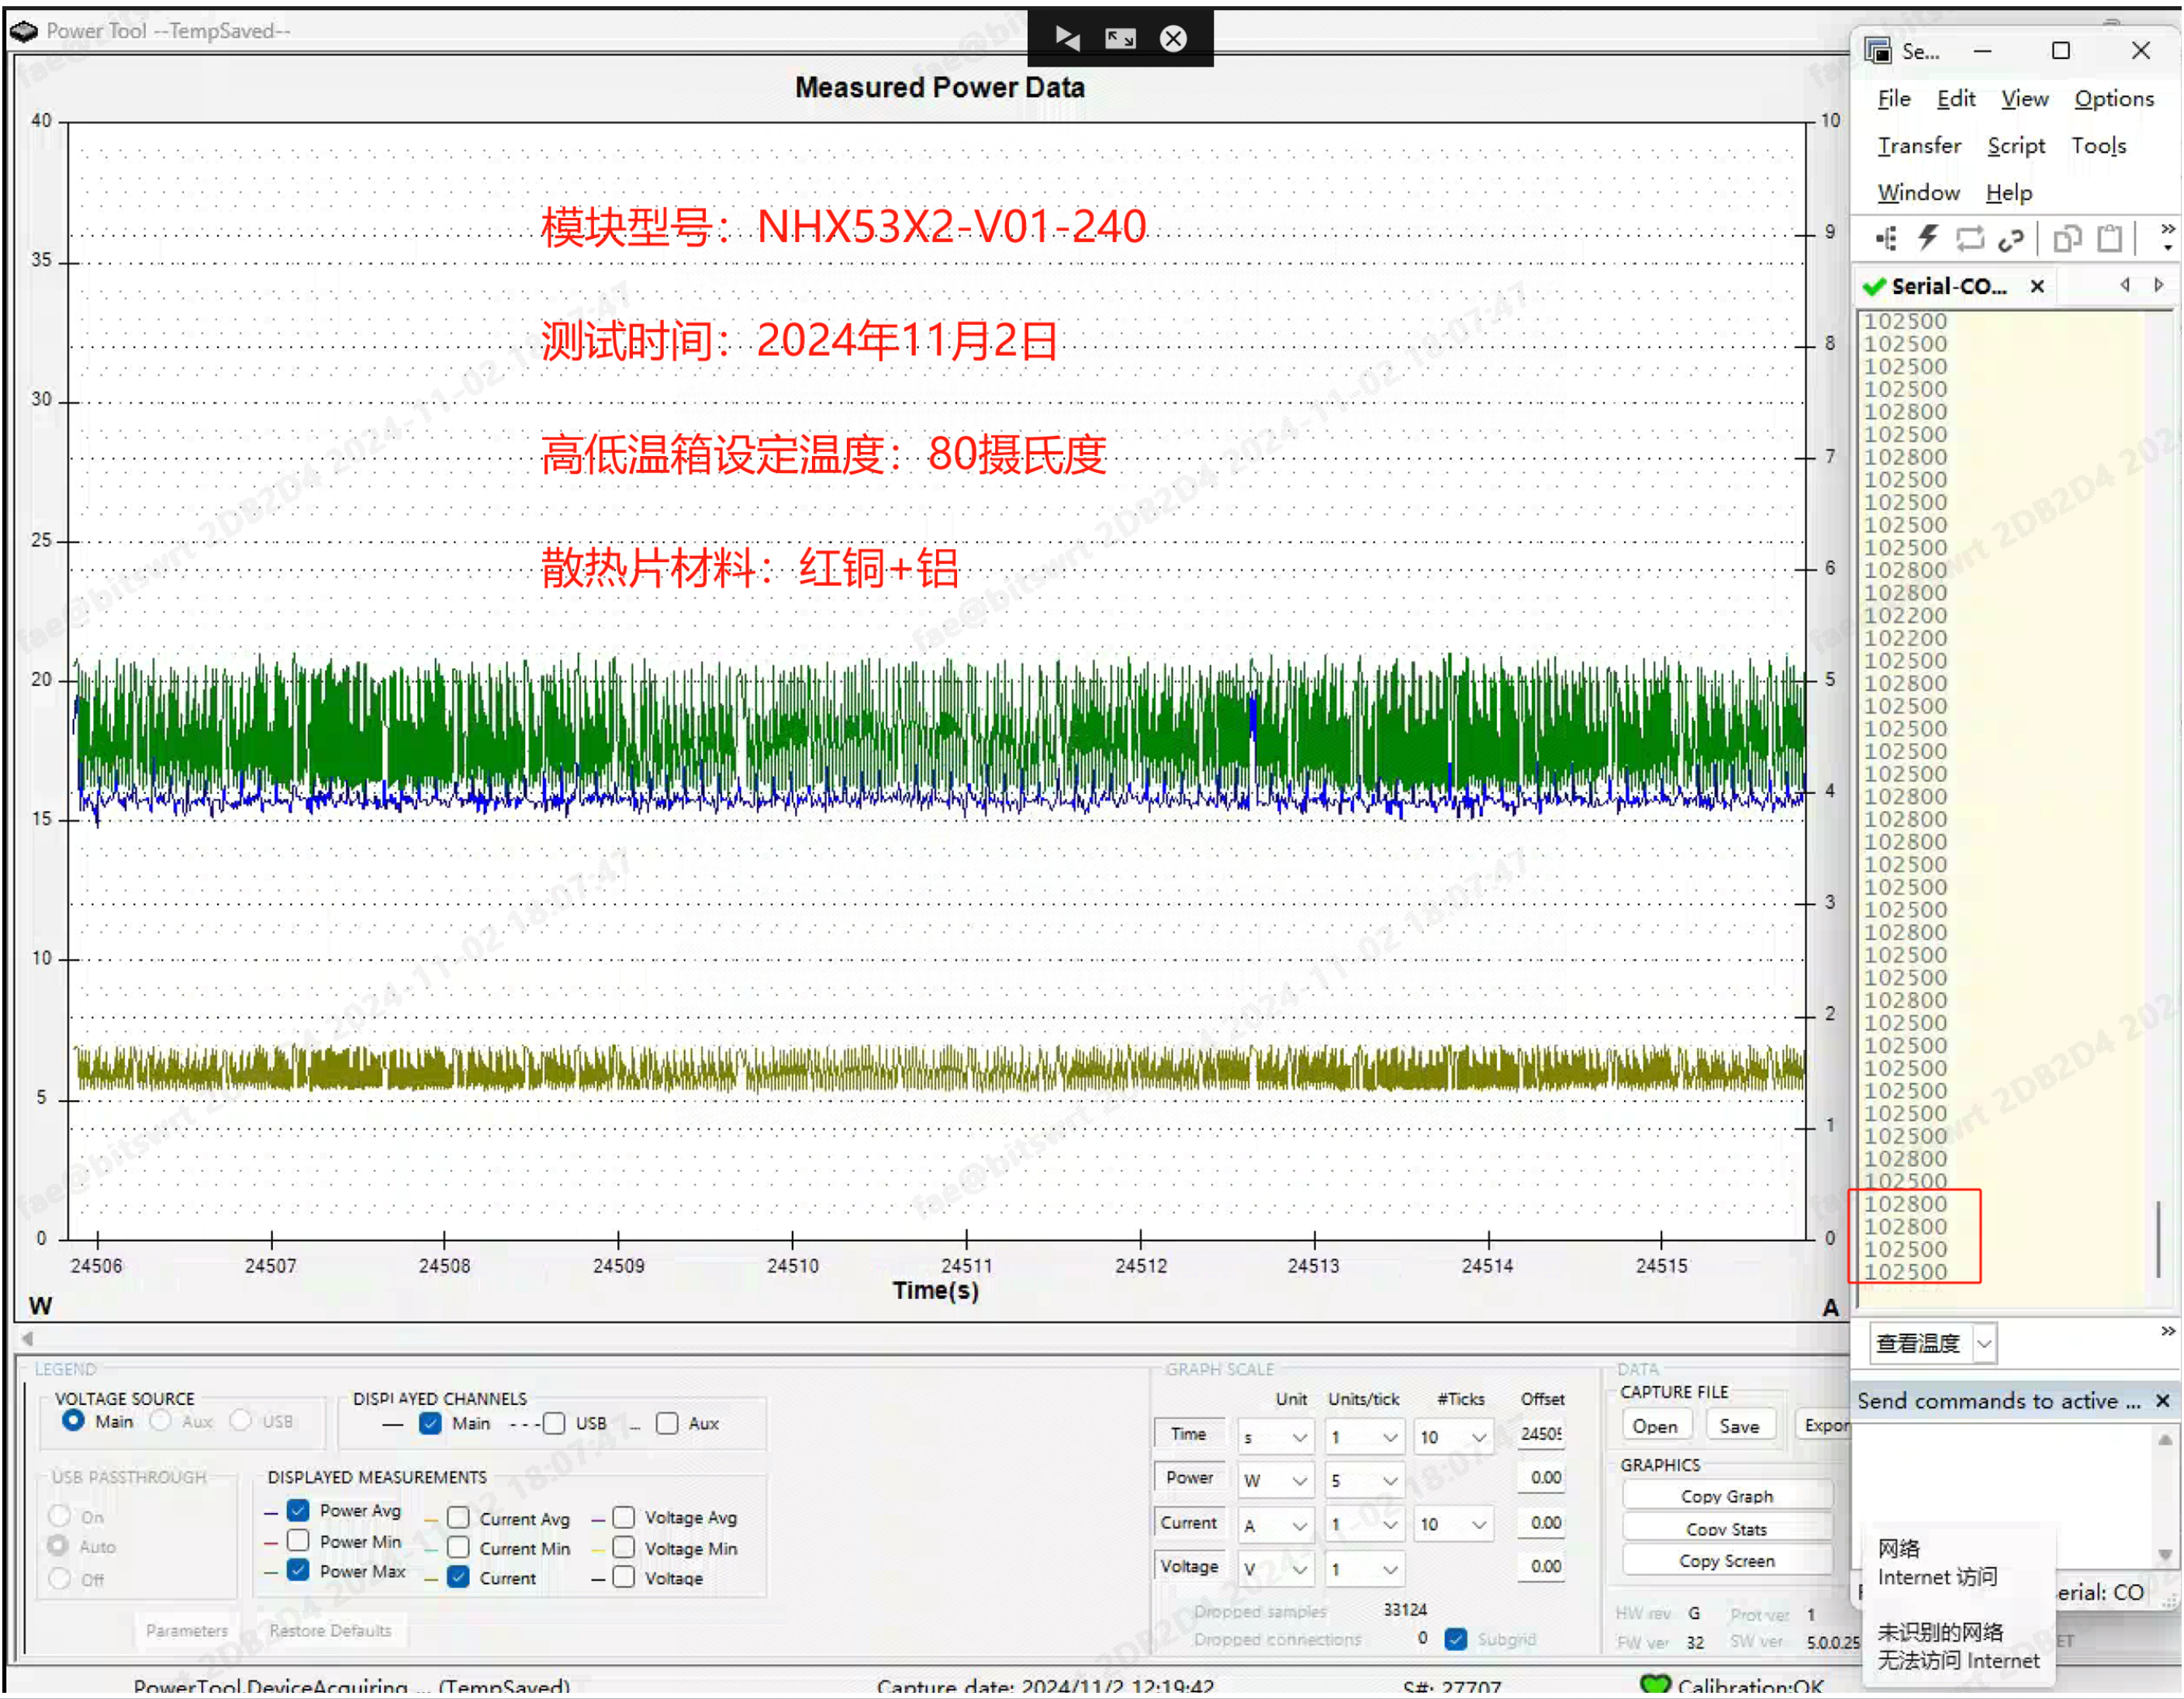The height and width of the screenshot is (1699, 2184).
Task: Click the remote-control cursor icon on overlay bar
Action: (1067, 39)
